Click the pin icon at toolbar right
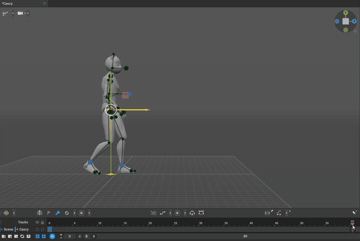Screen dimensions: 360x241 click(x=354, y=213)
